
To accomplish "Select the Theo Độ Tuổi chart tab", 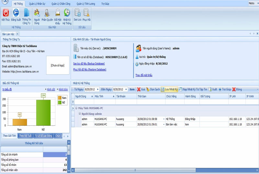I will point(26,135).
